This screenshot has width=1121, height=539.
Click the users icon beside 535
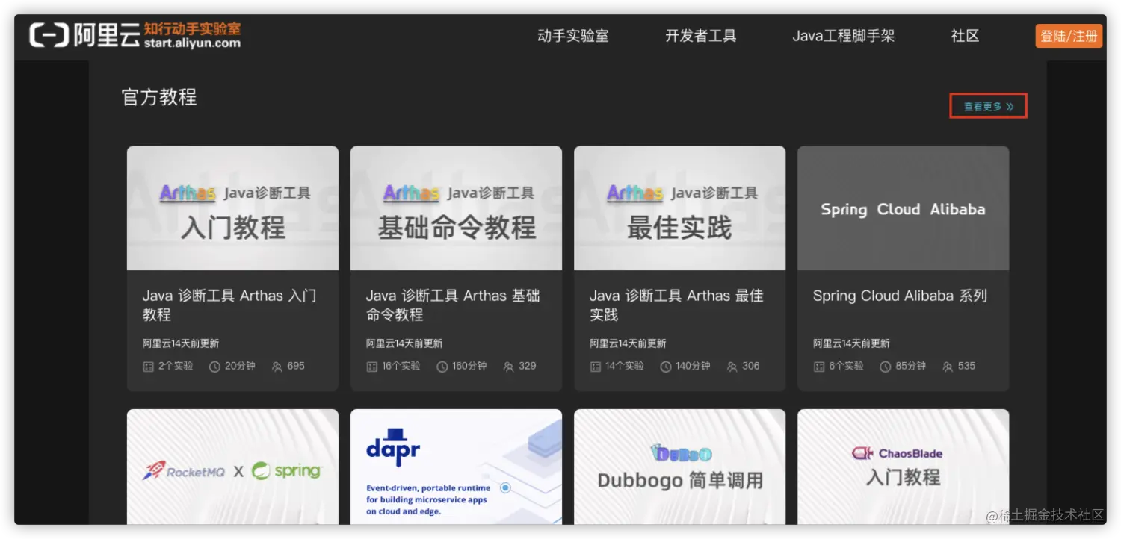click(948, 367)
